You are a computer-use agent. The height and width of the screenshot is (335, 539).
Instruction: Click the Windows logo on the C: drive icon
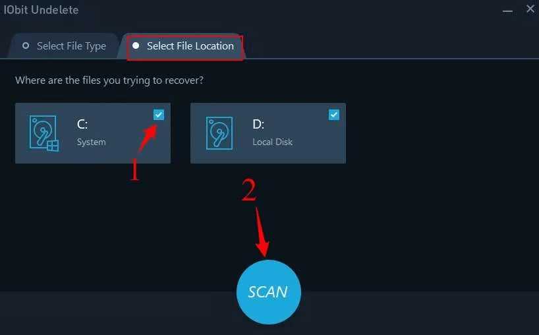pyautogui.click(x=53, y=146)
